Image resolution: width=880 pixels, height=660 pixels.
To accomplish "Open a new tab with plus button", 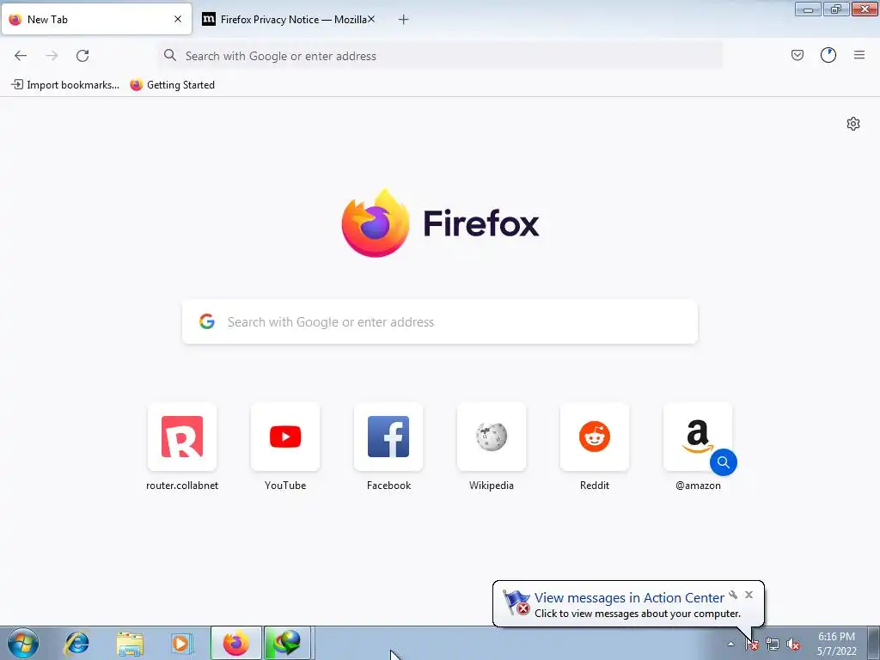I will click(x=403, y=20).
